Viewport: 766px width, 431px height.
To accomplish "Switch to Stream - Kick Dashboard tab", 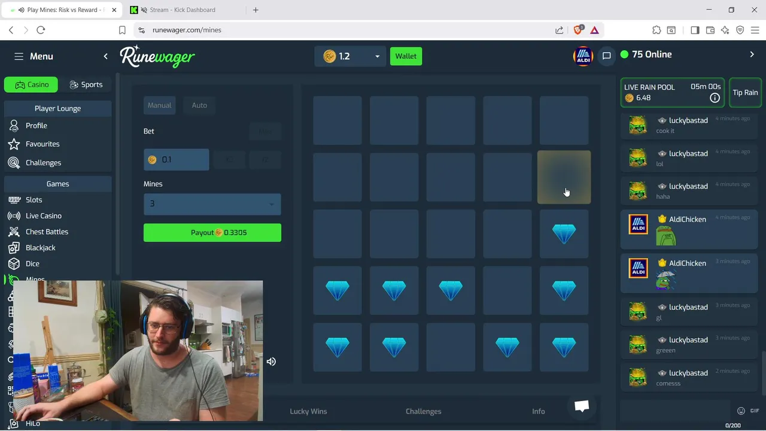I will 183,10.
